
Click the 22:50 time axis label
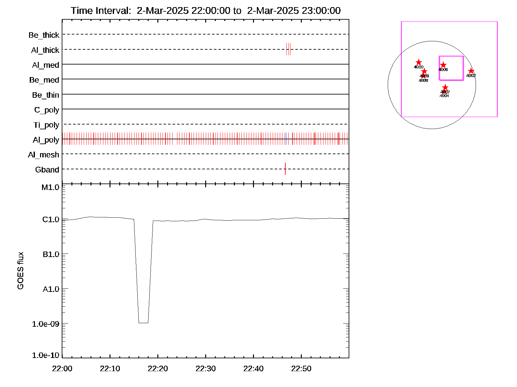coord(301,369)
